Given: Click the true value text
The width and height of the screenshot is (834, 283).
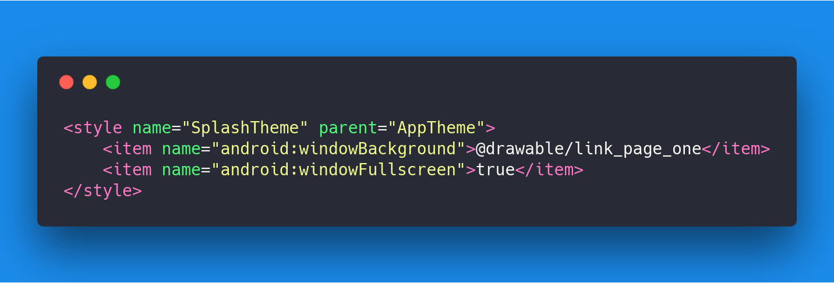Looking at the screenshot, I should (x=496, y=170).
